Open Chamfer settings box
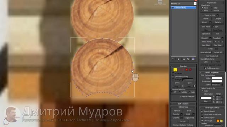The width and height of the screenshot is (227, 127). (181, 118)
